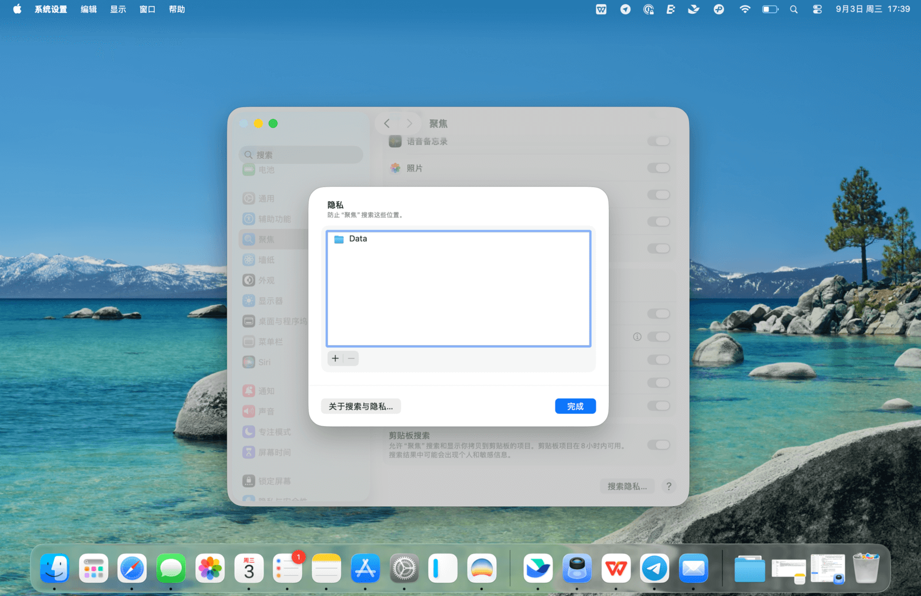
Task: Open the 窗口 menu
Action: tap(147, 9)
